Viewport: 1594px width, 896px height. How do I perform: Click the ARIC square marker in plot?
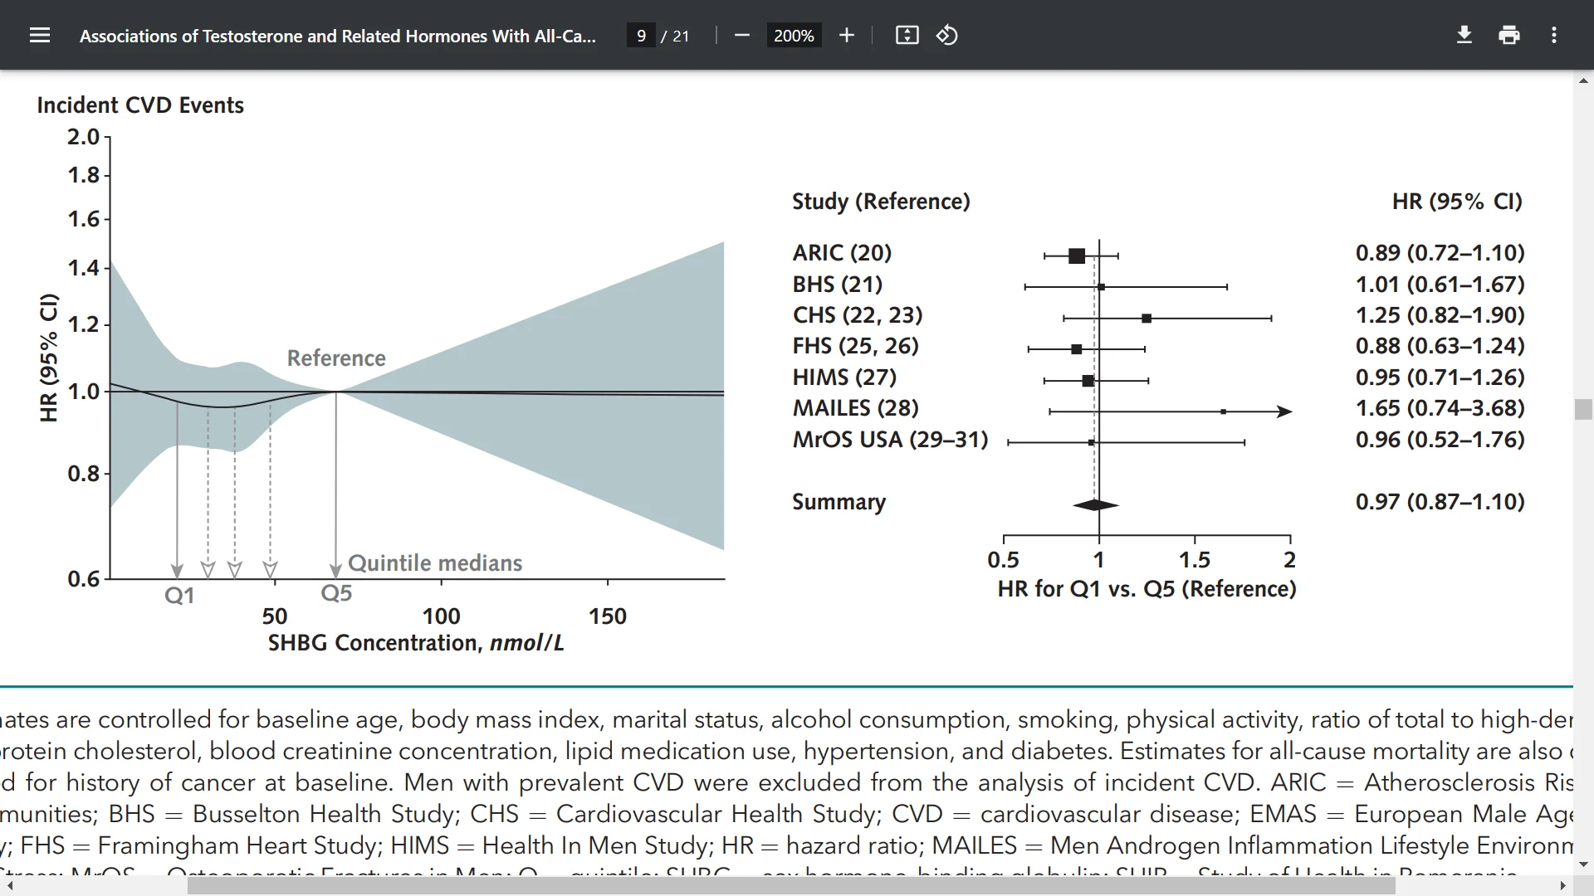1077,256
